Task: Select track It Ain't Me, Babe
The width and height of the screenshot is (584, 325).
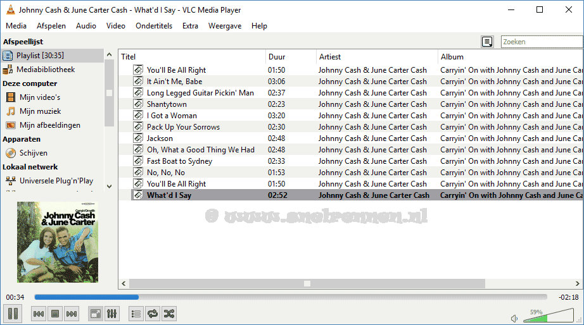Action: click(x=351, y=82)
